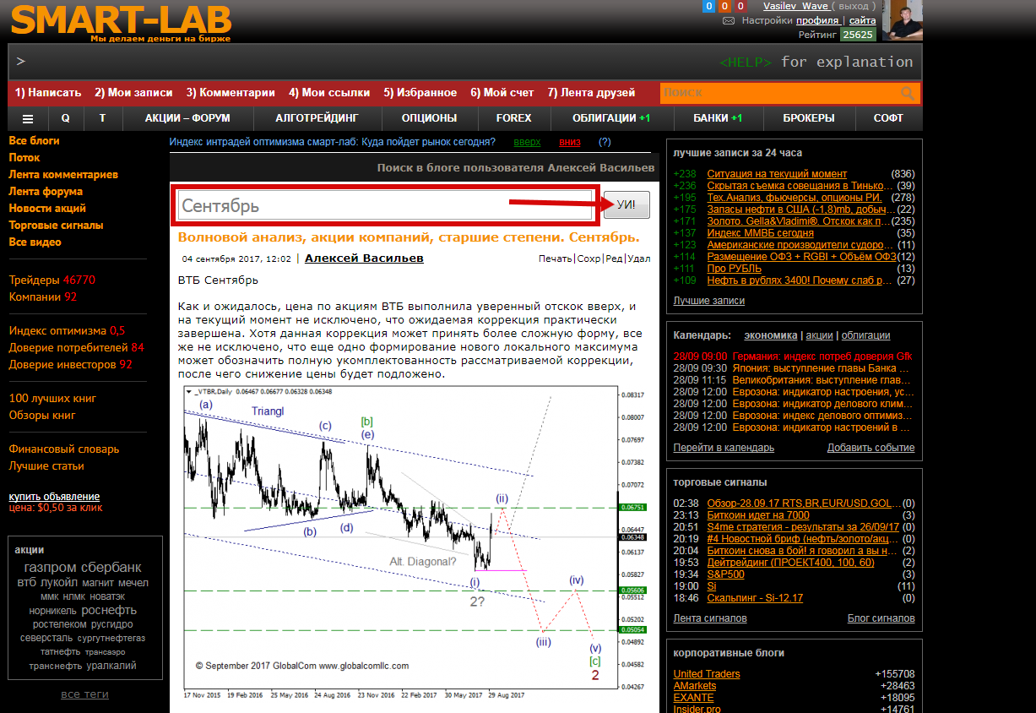Click the red notification counter badge

click(741, 7)
